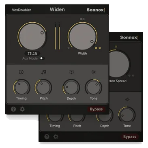Open settings gear in the rear window
This screenshot has height=148, width=148.
click(x=56, y=137)
